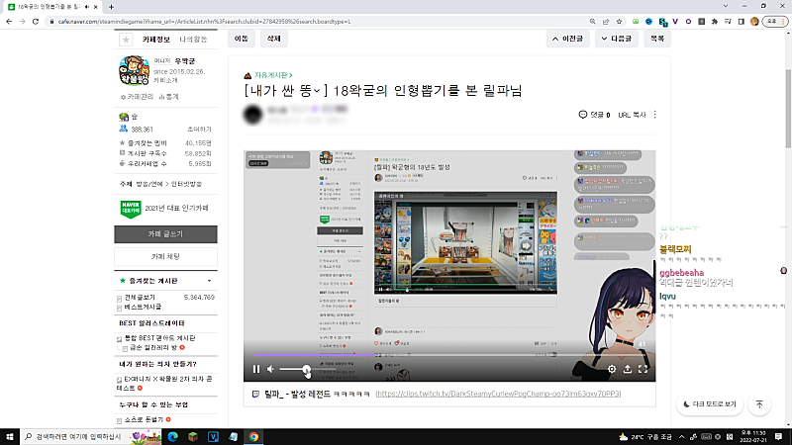This screenshot has height=445, width=792.
Task: Switch to the 나의활동 tab
Action: point(193,40)
